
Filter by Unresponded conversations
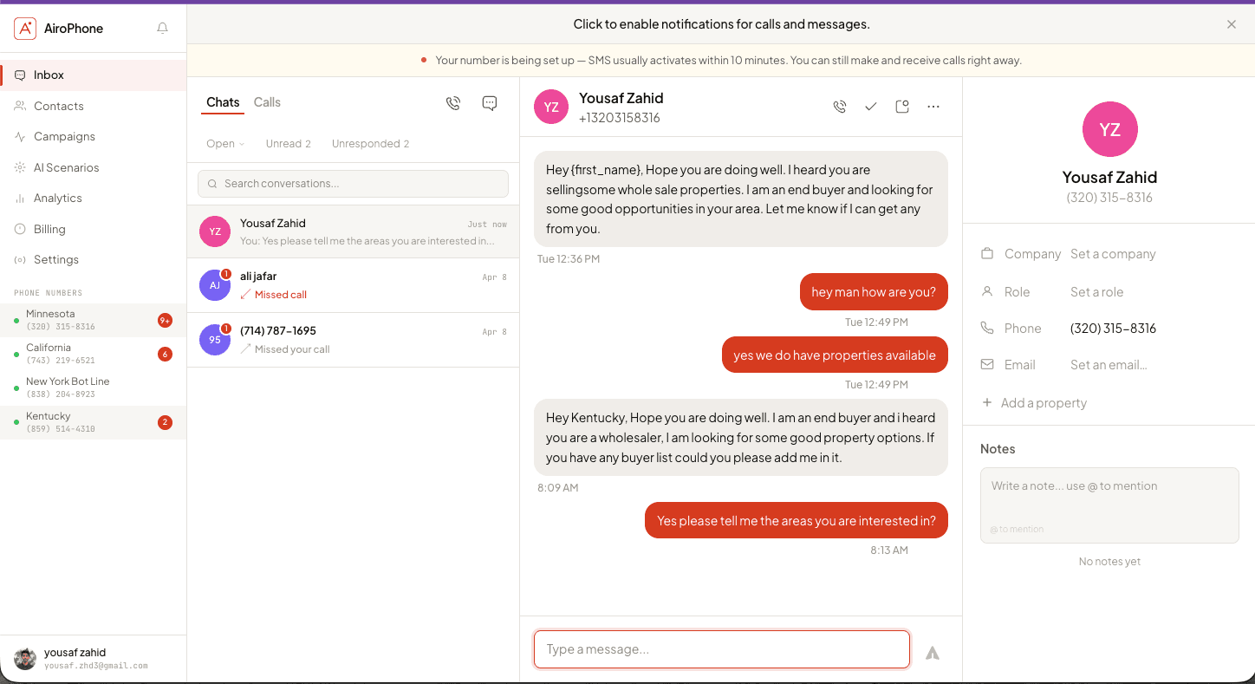point(370,144)
